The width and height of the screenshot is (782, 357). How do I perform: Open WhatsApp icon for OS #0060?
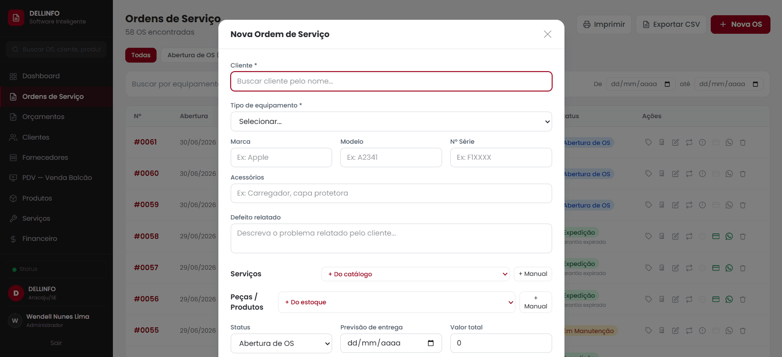pos(729,174)
